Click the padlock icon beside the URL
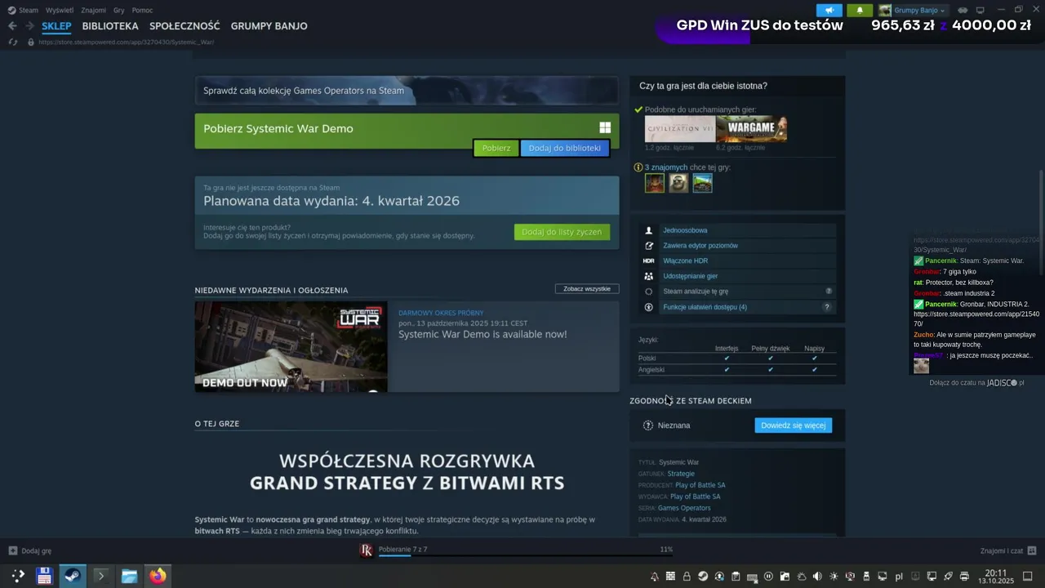 tap(31, 42)
